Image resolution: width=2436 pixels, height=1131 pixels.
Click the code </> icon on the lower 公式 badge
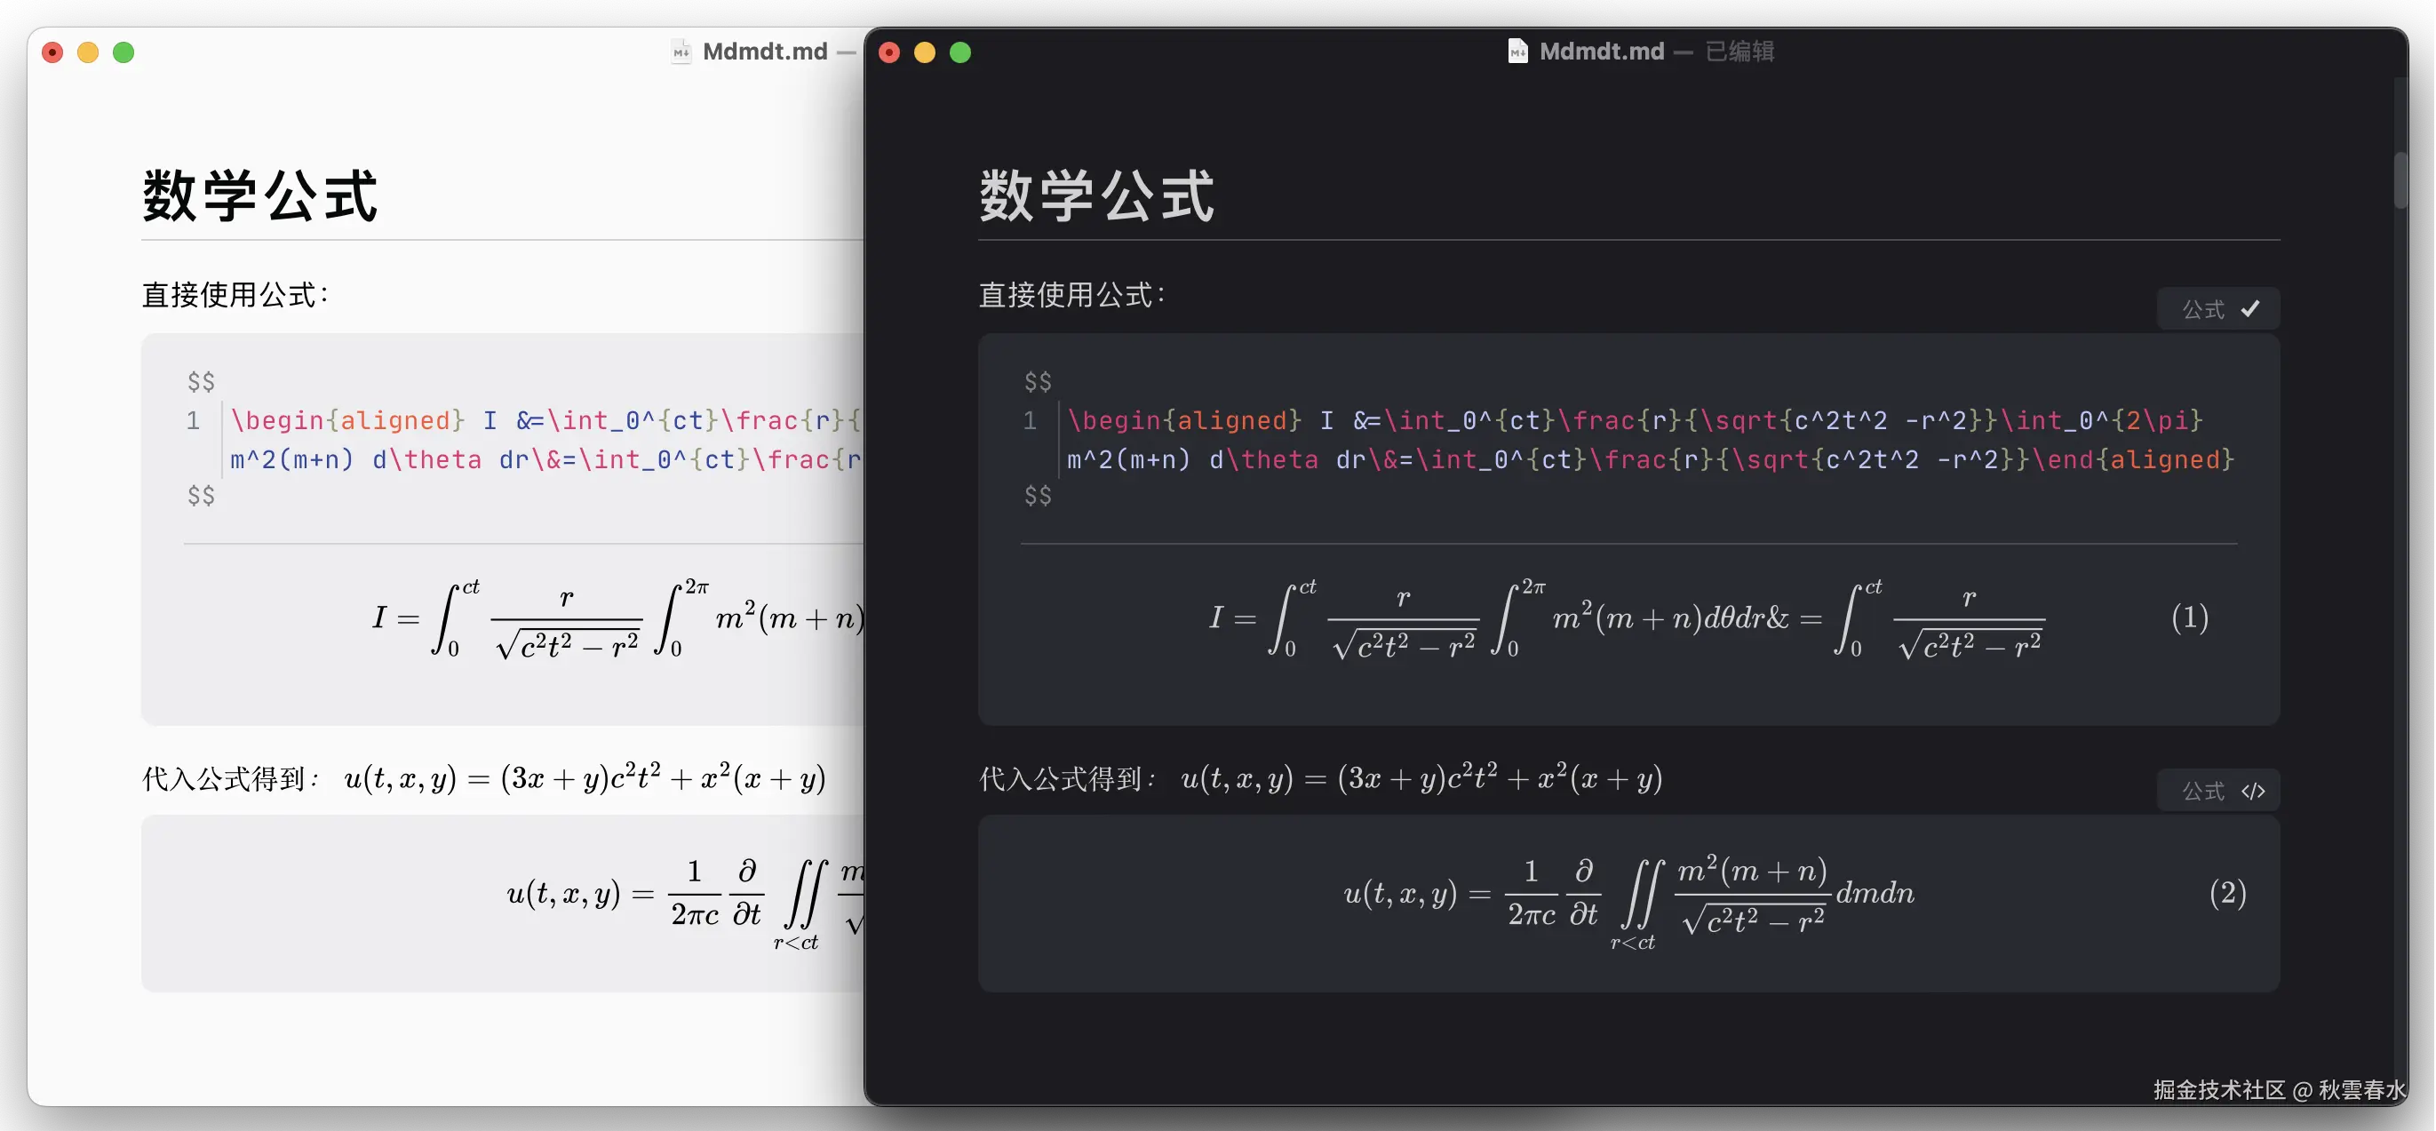click(2256, 791)
